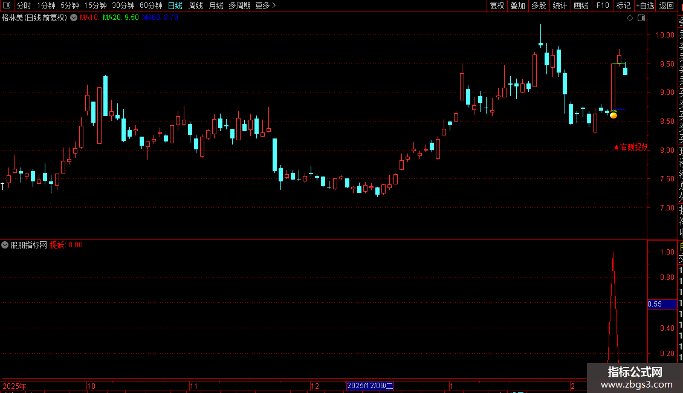Click the MA10 indicator label
This screenshot has height=393, width=683.
pos(89,18)
